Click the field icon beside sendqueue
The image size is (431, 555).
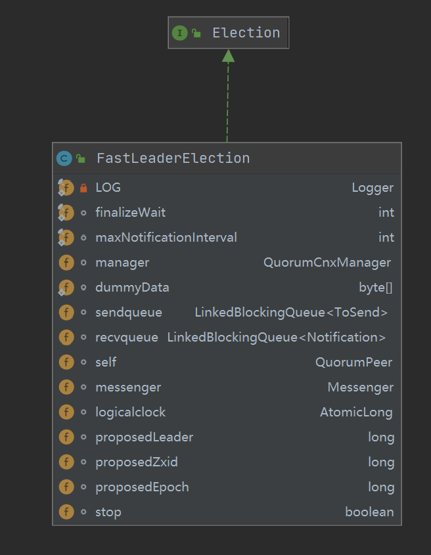point(66,313)
